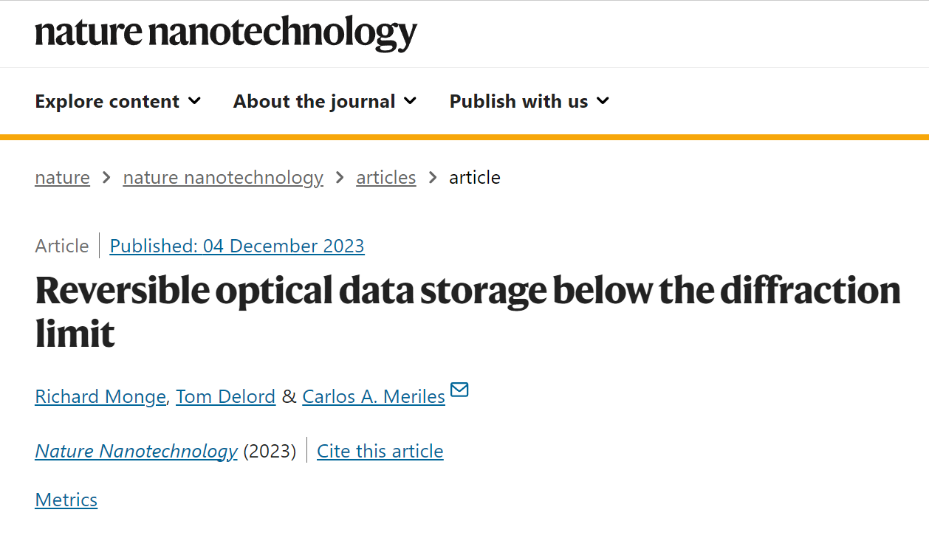Click the Nature Nanotechnology logo

tap(226, 32)
